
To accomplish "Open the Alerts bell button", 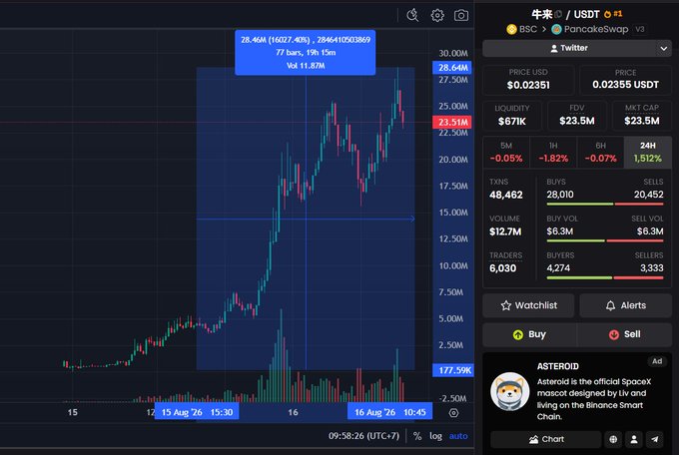I will tap(625, 305).
